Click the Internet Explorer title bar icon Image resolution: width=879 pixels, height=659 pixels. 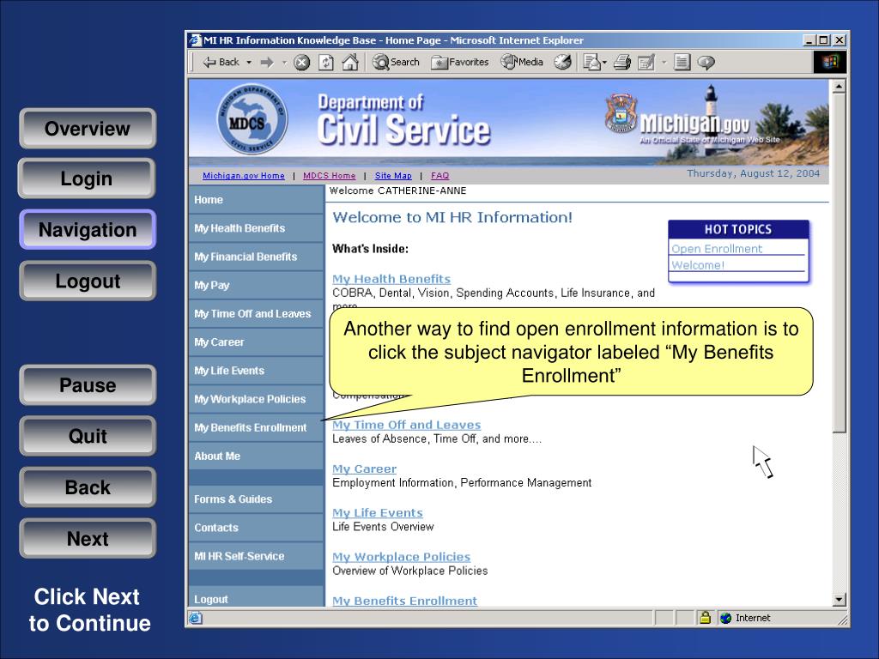coord(195,40)
